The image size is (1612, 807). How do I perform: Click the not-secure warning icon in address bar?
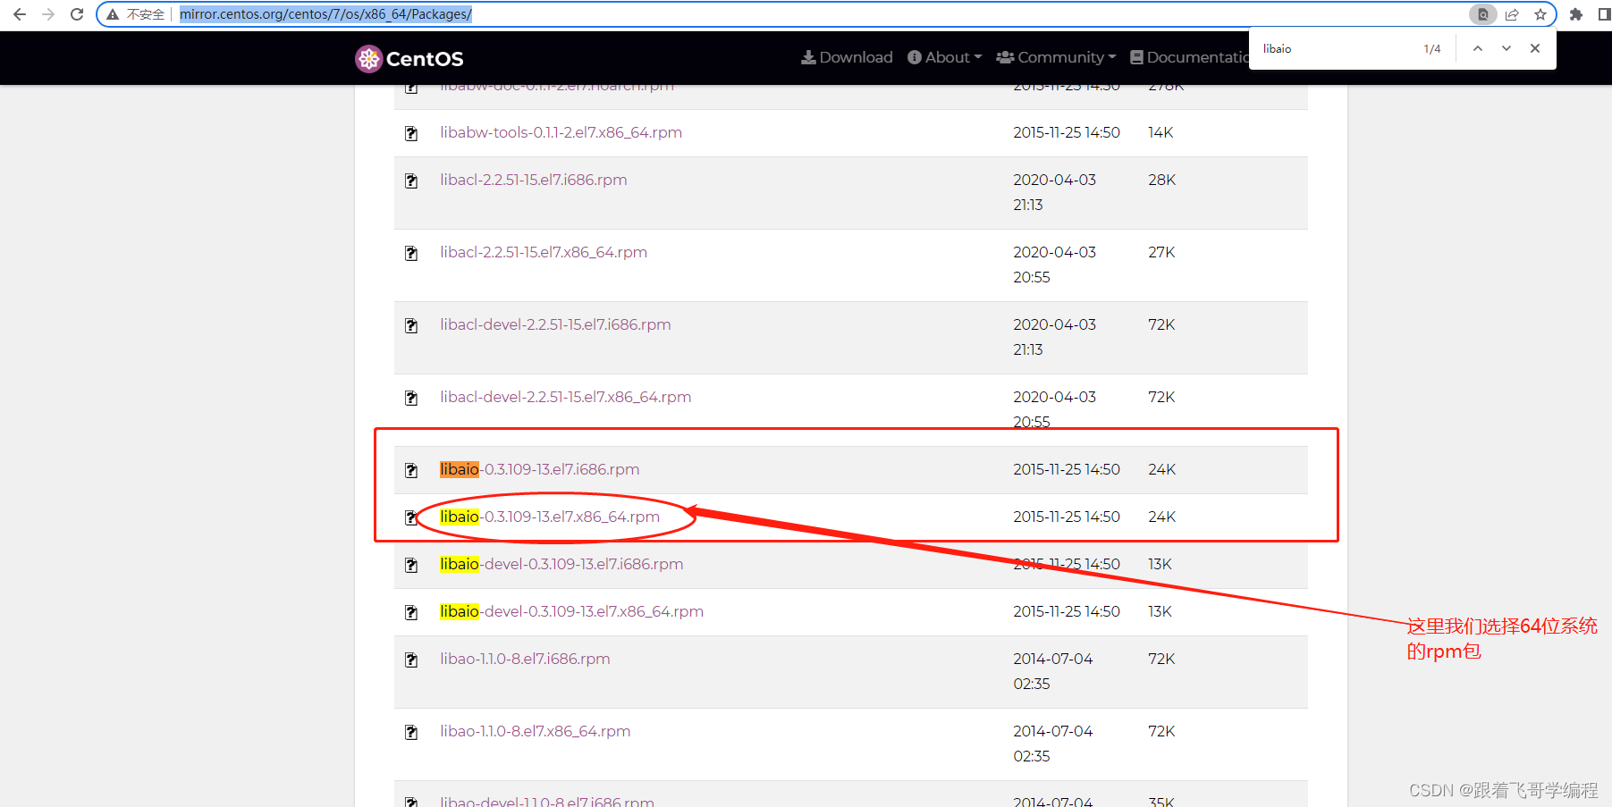(x=113, y=14)
